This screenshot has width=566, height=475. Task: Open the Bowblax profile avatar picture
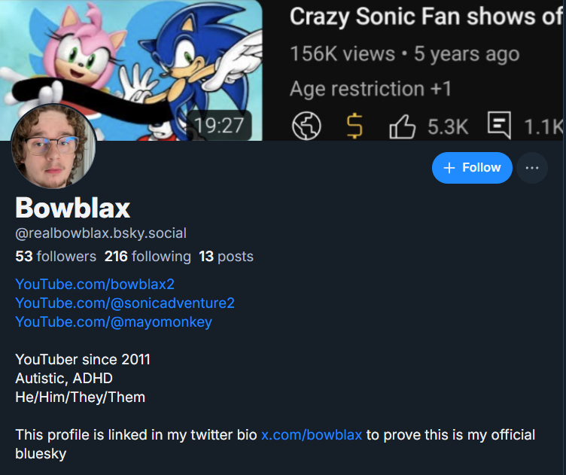(x=53, y=146)
